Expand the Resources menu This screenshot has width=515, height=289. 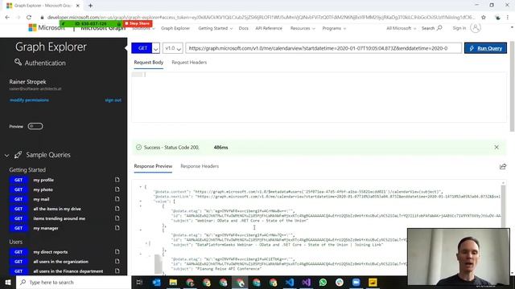pyautogui.click(x=303, y=29)
